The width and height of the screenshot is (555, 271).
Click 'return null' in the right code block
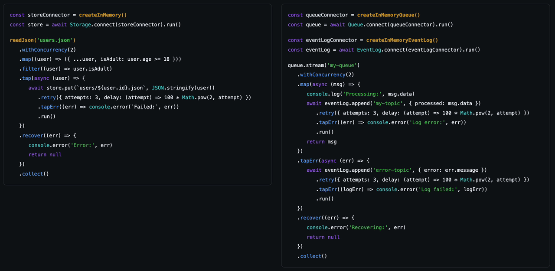coord(323,237)
